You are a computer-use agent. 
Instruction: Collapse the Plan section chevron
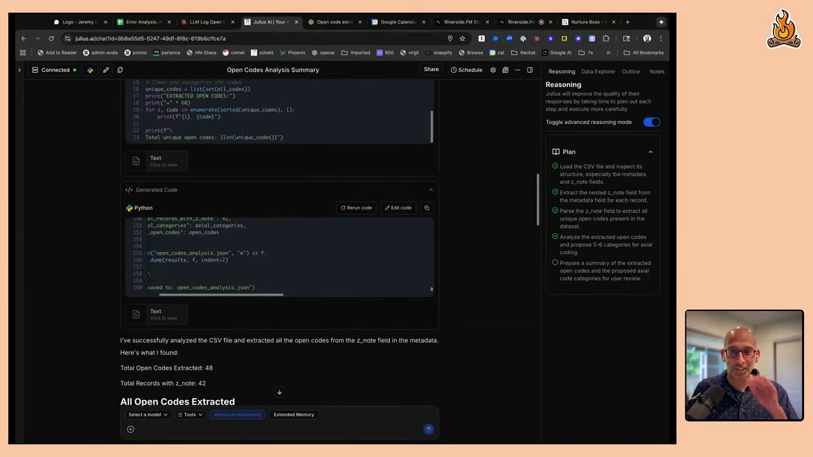[x=650, y=152]
